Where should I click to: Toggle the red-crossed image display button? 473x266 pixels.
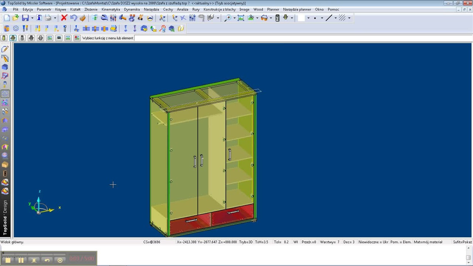pos(77,38)
